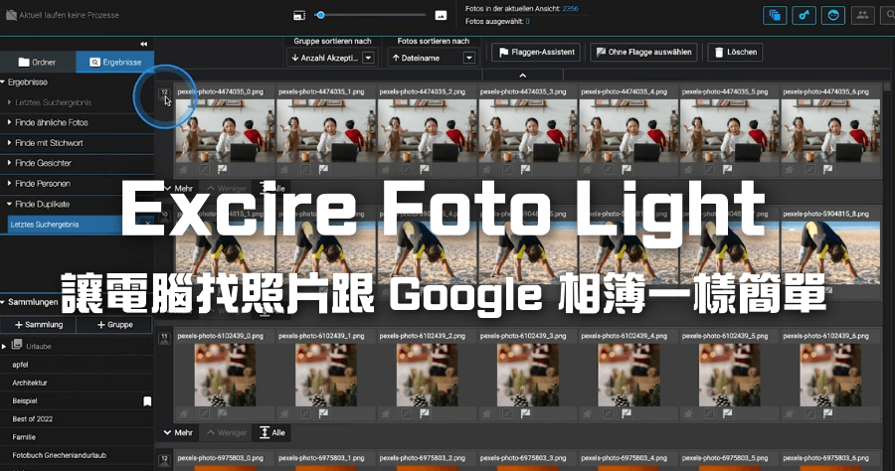895x471 pixels.
Task: Add a new group with + Gruppe
Action: tap(114, 325)
